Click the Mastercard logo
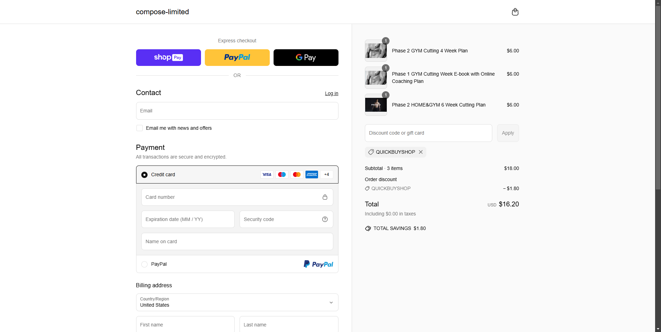Image resolution: width=661 pixels, height=332 pixels. tap(297, 174)
